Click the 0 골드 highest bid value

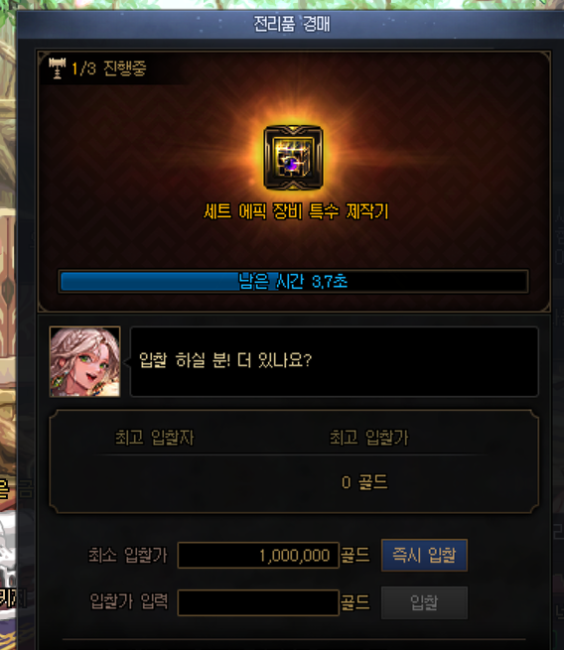364,482
